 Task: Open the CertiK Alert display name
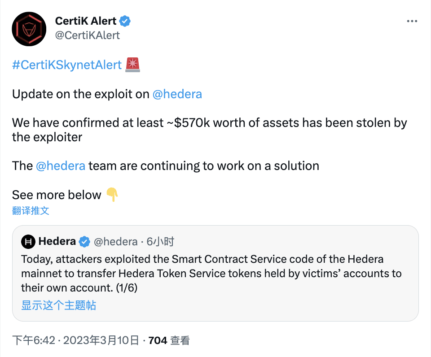pos(85,21)
